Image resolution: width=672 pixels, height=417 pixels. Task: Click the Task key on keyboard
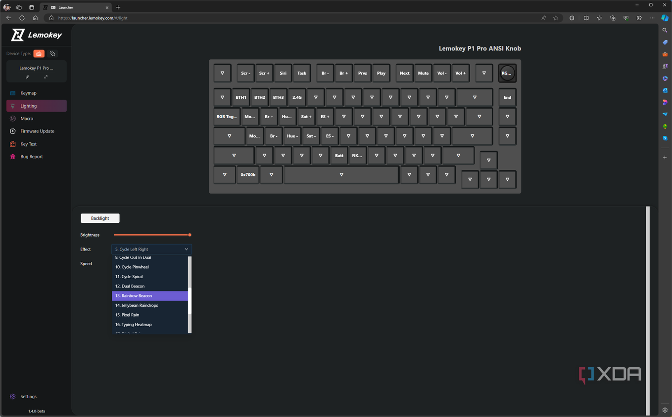pyautogui.click(x=302, y=73)
